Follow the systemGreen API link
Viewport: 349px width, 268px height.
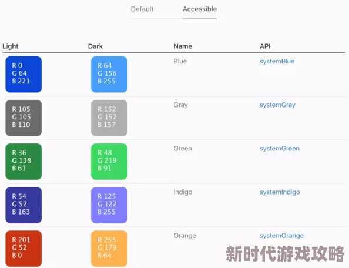tap(279, 149)
